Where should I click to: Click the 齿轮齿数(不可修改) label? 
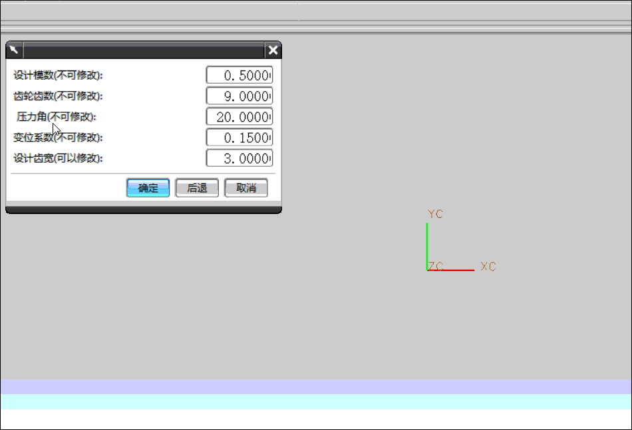[59, 96]
